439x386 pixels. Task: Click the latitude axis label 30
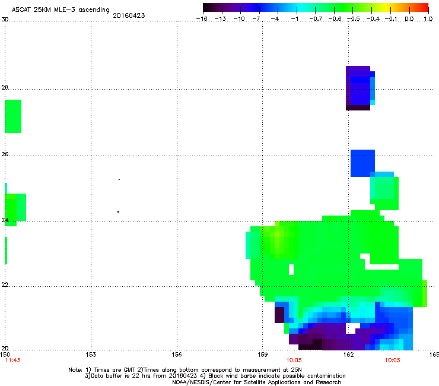click(5, 20)
